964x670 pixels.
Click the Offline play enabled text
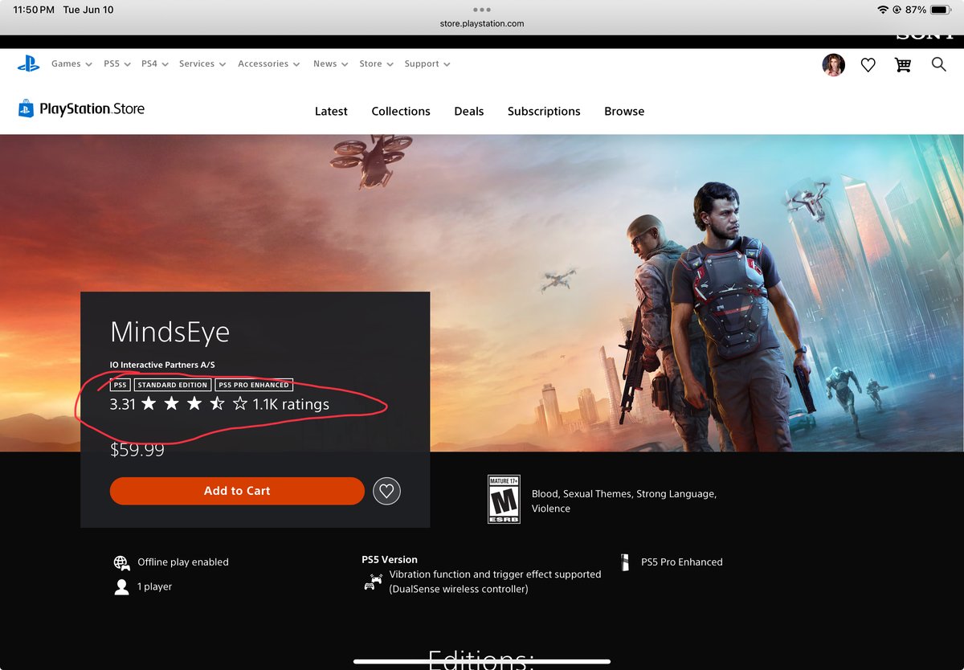(x=183, y=562)
